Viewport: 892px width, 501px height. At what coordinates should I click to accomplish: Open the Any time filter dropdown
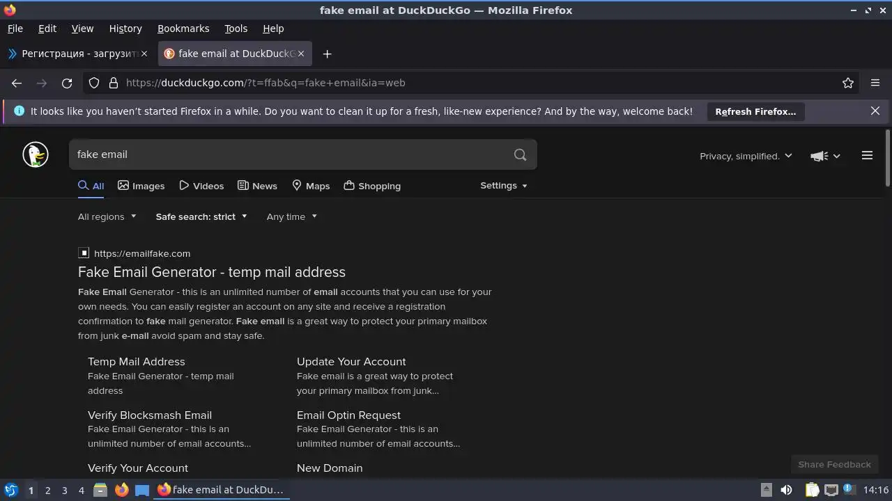tap(292, 216)
